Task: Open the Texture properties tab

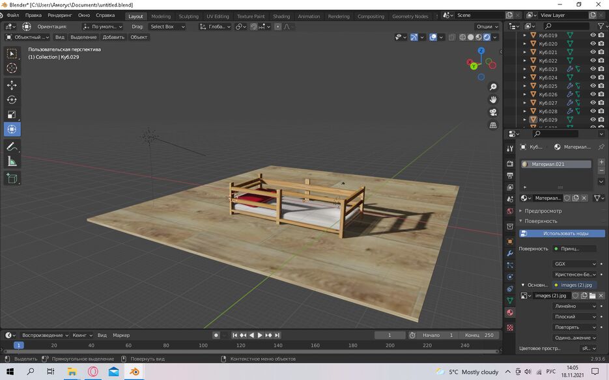Action: [x=510, y=327]
